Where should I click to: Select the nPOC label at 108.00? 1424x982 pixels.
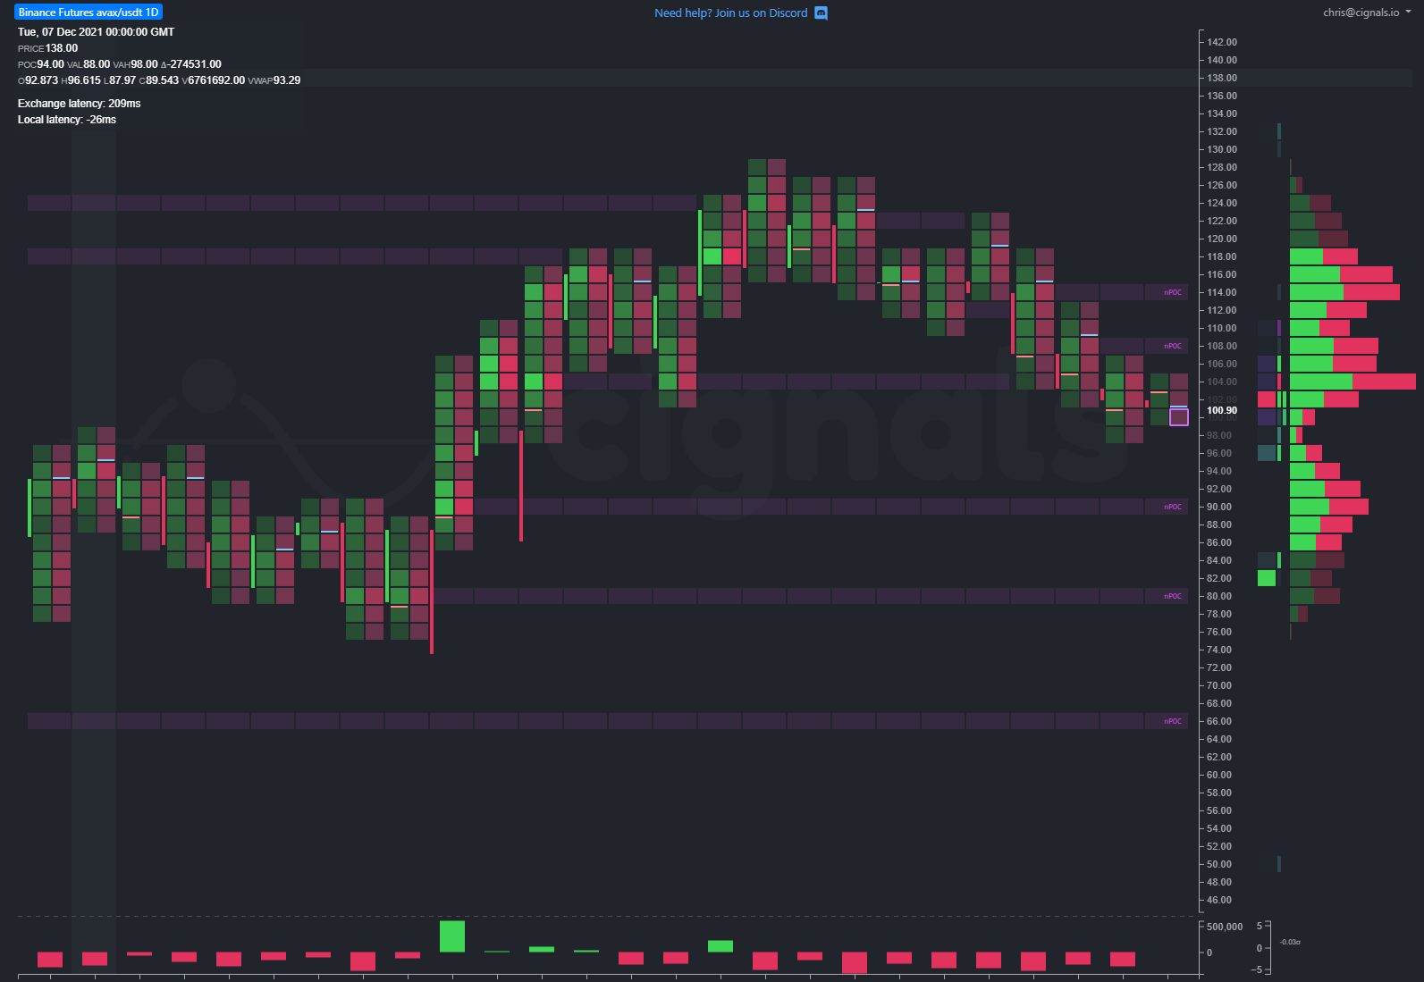pyautogui.click(x=1172, y=346)
